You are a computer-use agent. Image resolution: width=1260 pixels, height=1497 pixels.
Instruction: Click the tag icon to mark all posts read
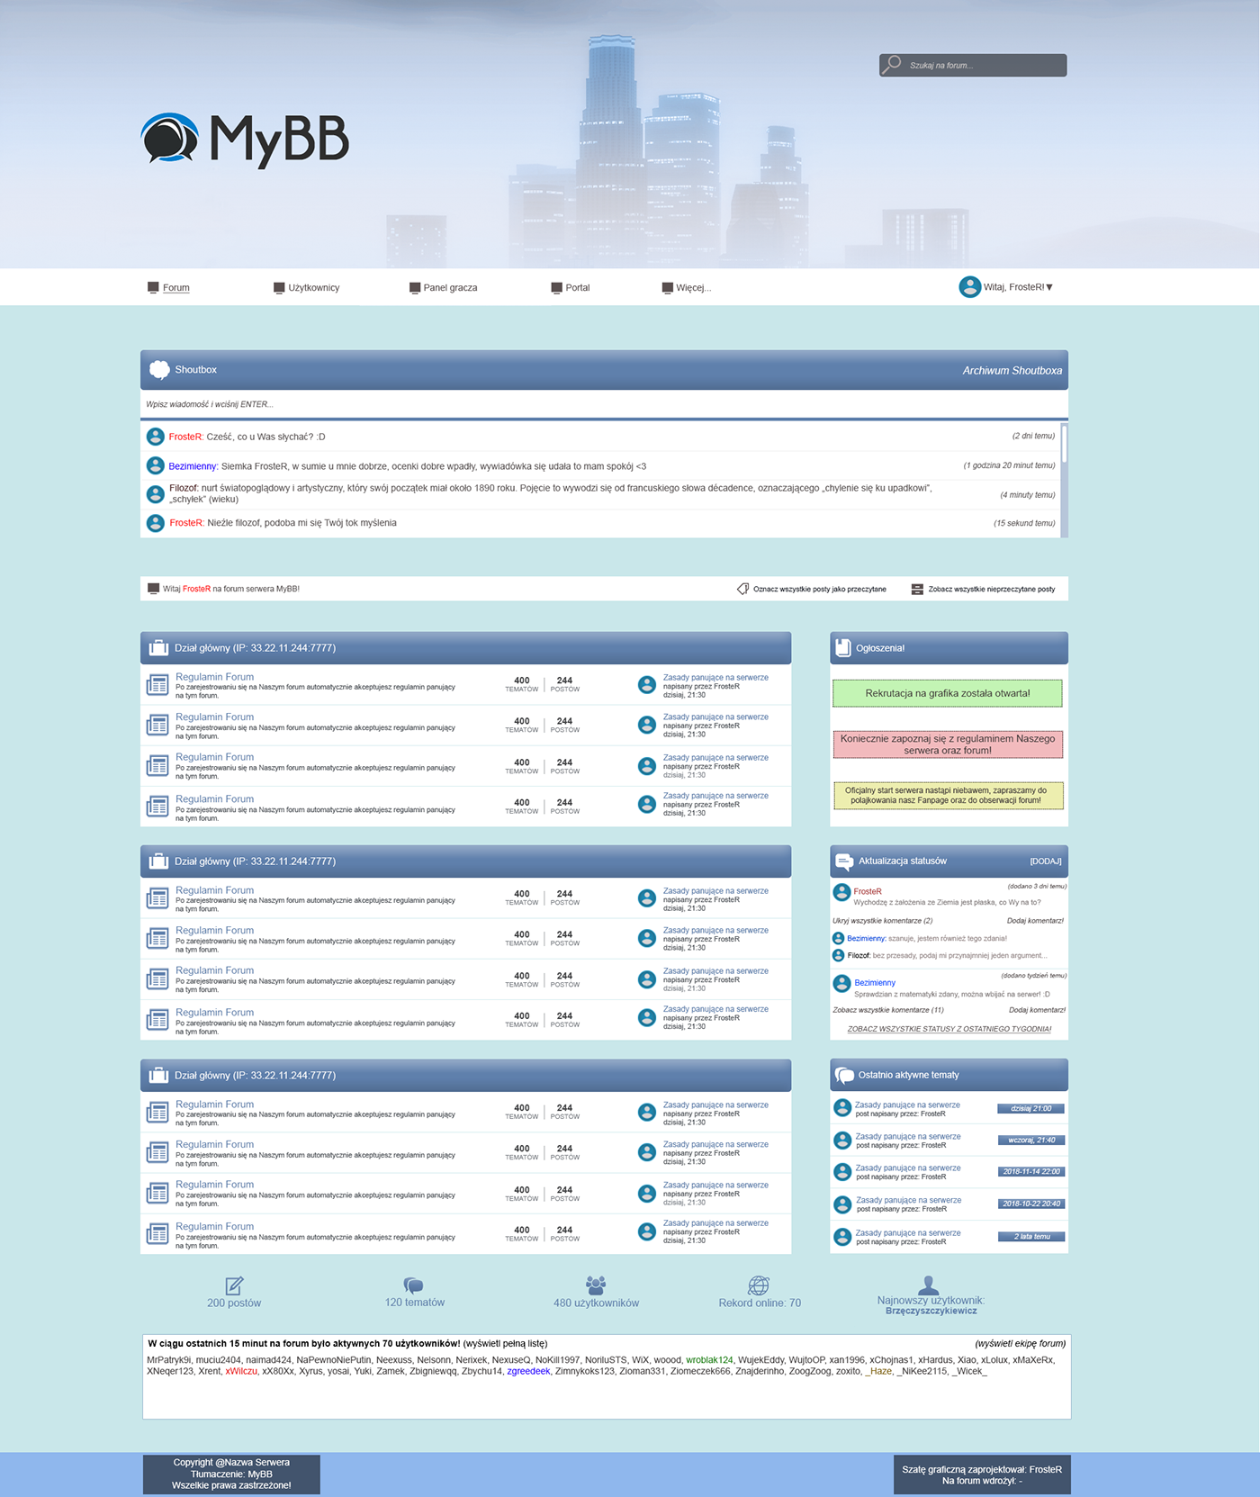[x=742, y=589]
